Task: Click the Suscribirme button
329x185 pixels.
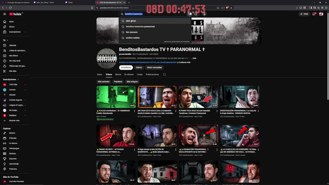Action: 126,68
